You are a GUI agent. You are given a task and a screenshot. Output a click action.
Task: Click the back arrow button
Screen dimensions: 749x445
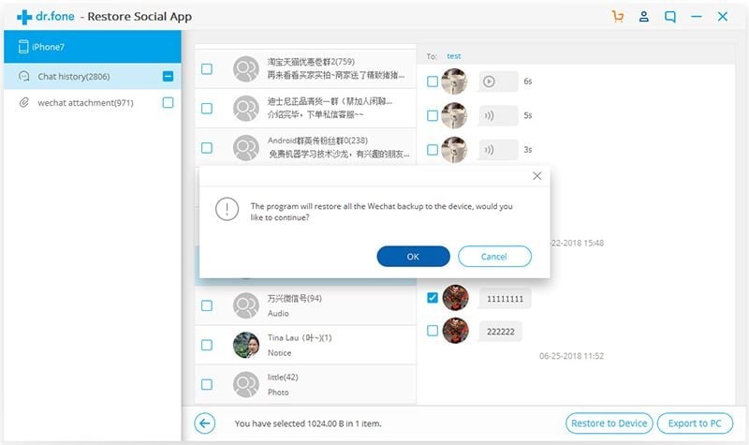204,423
